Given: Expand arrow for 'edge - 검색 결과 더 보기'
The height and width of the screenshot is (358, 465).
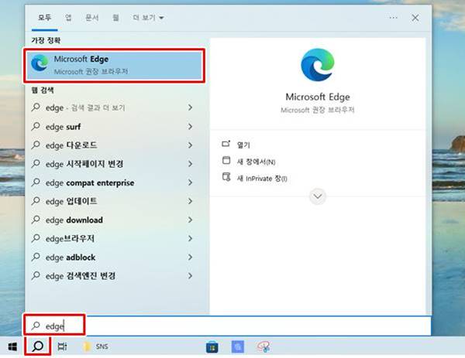Looking at the screenshot, I should [190, 107].
